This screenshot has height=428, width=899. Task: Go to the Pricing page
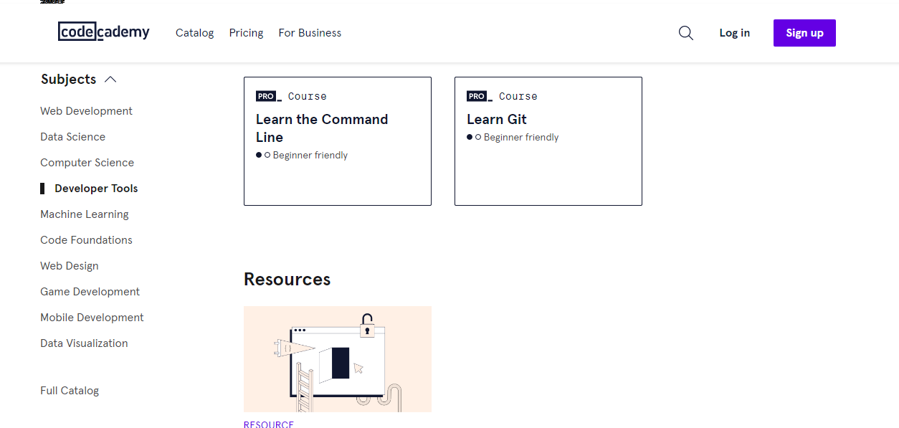point(246,33)
